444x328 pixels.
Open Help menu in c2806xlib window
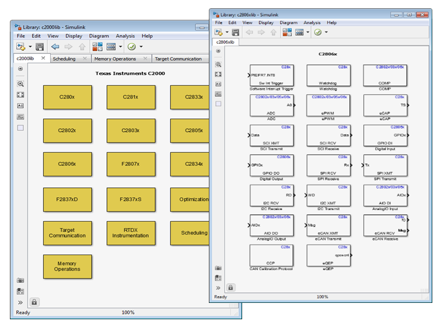point(331,23)
